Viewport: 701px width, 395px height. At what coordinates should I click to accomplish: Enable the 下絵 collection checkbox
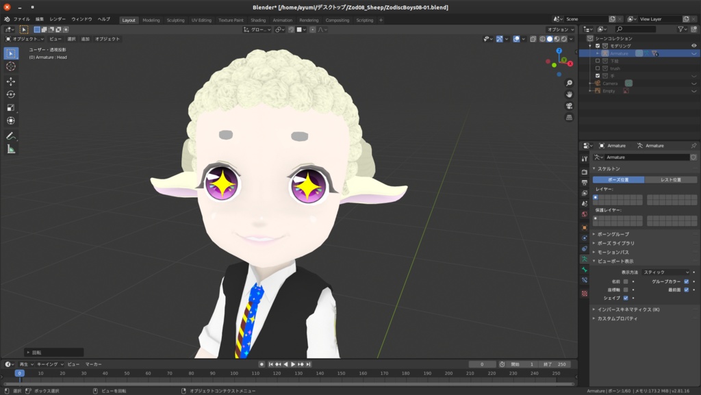click(597, 61)
